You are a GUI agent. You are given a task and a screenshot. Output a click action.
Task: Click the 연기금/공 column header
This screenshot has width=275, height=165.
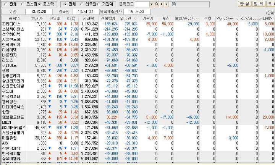[227, 18]
